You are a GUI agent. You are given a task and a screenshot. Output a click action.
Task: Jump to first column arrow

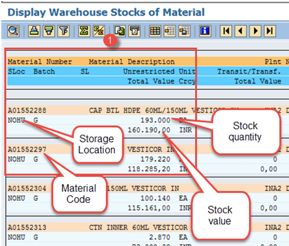(x=226, y=31)
